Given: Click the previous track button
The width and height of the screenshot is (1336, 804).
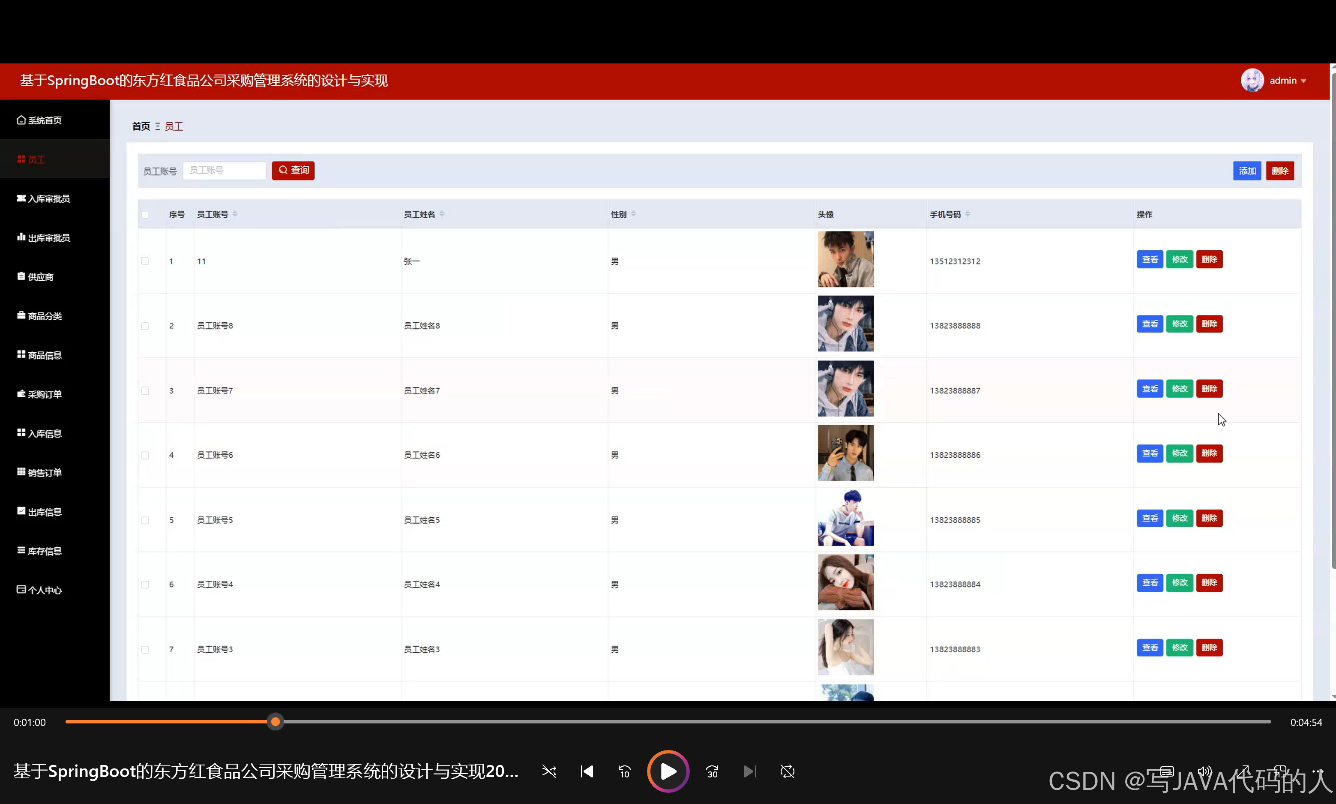Looking at the screenshot, I should 587,771.
